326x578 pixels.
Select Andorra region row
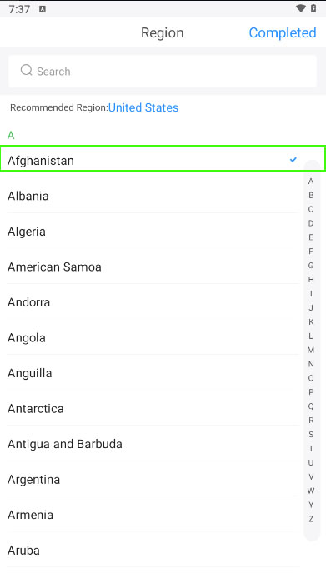point(152,301)
